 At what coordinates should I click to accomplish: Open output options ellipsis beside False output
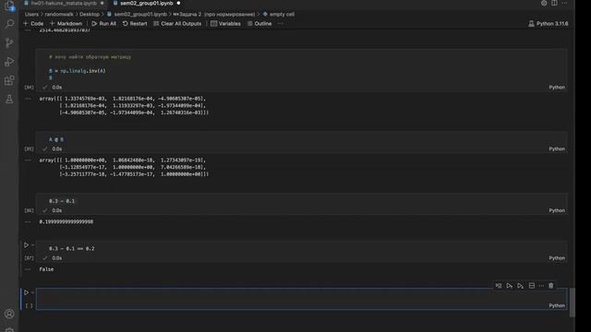pyautogui.click(x=28, y=269)
